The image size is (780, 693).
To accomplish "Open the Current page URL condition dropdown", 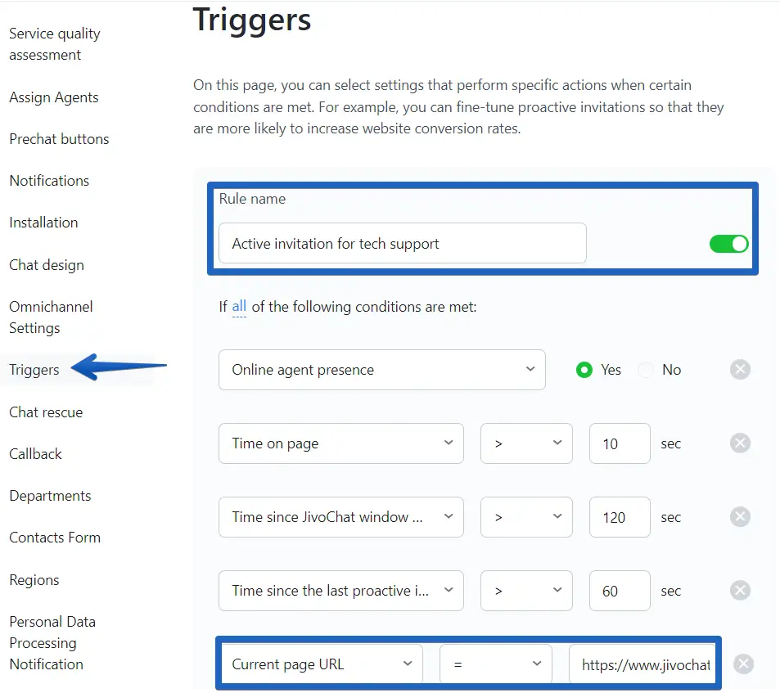I will [x=321, y=664].
